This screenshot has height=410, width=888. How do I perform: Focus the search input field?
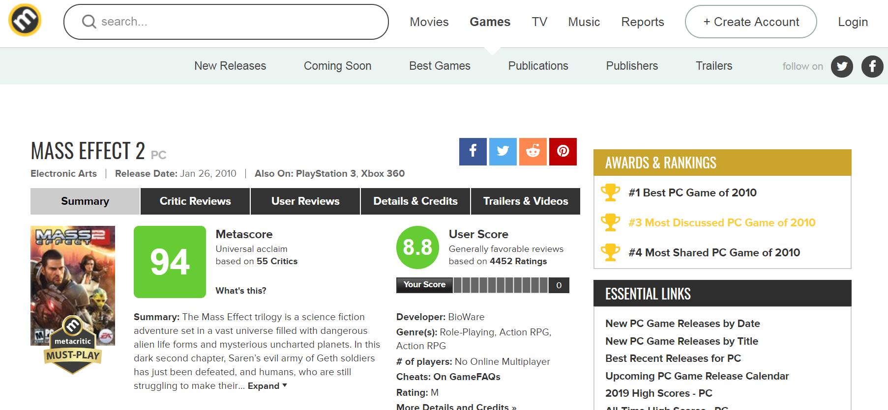[x=226, y=22]
